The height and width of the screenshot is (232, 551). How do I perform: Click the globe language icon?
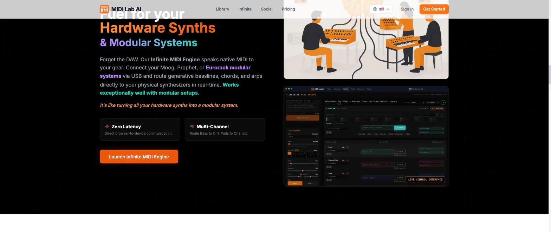click(375, 9)
